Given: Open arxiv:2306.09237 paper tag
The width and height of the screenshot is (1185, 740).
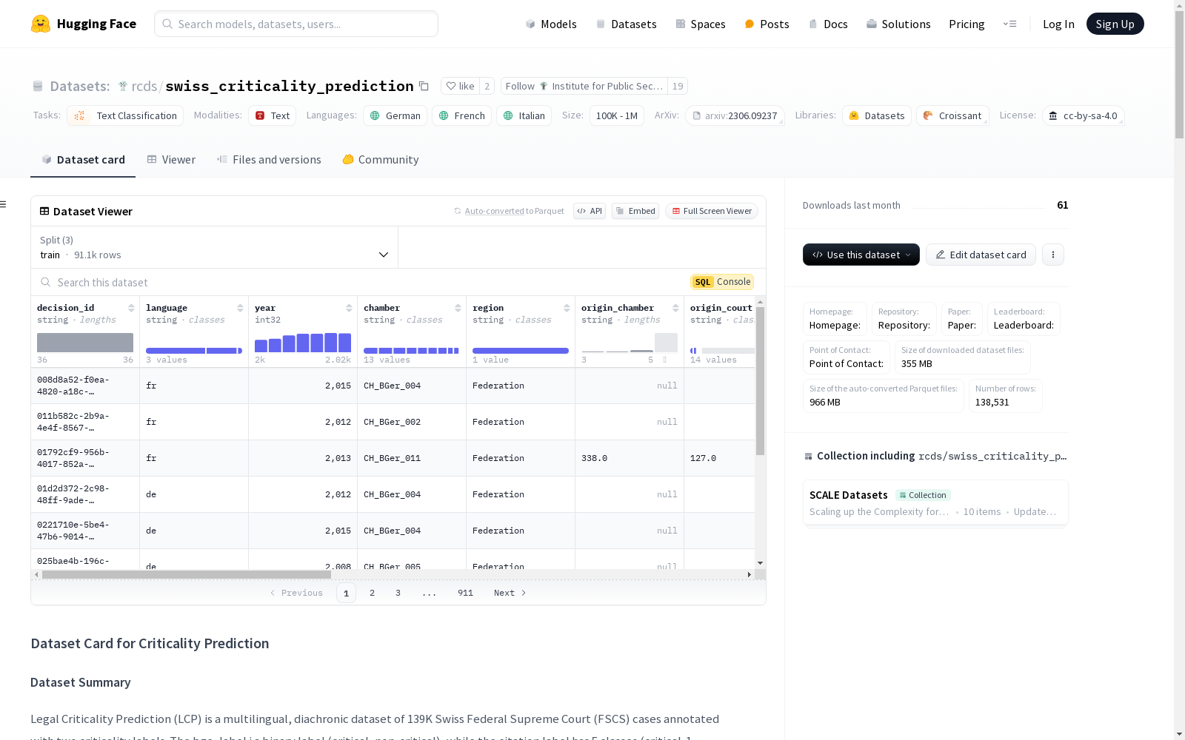Looking at the screenshot, I should click(735, 115).
